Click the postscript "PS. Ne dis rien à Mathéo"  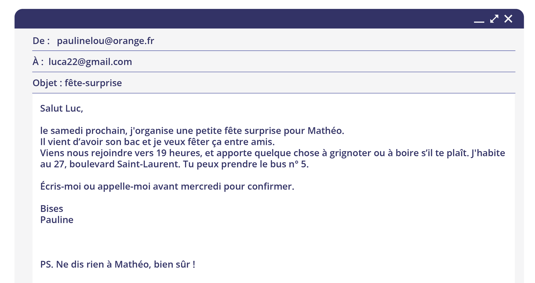117,264
